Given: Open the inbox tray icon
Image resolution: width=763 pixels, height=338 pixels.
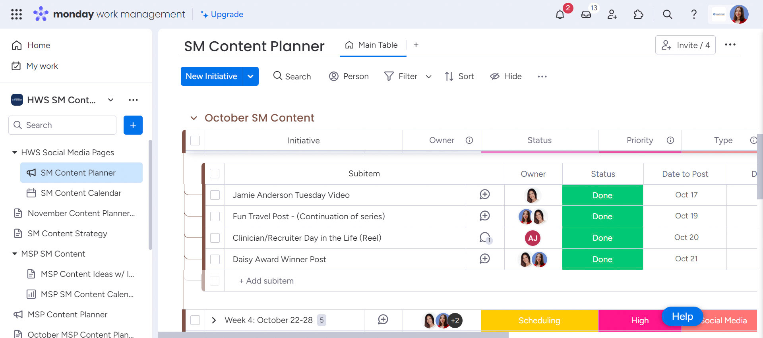Looking at the screenshot, I should tap(586, 15).
